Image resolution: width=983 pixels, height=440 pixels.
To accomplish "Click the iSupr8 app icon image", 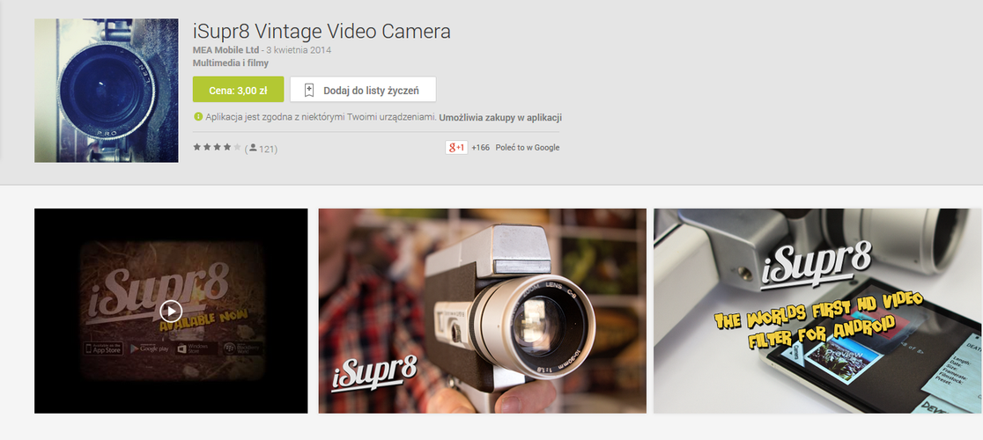I will [x=106, y=90].
